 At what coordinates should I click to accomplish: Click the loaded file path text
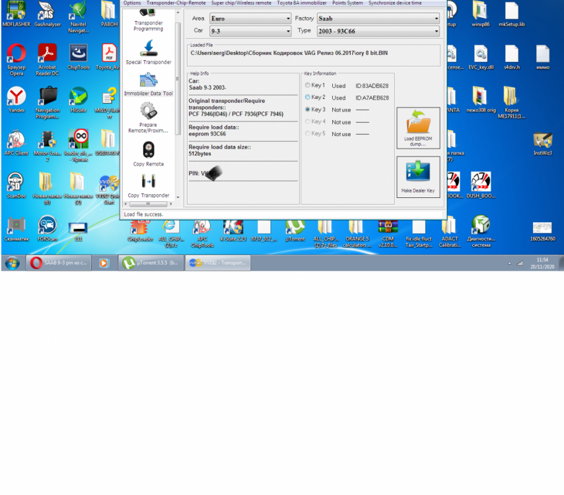pyautogui.click(x=289, y=53)
